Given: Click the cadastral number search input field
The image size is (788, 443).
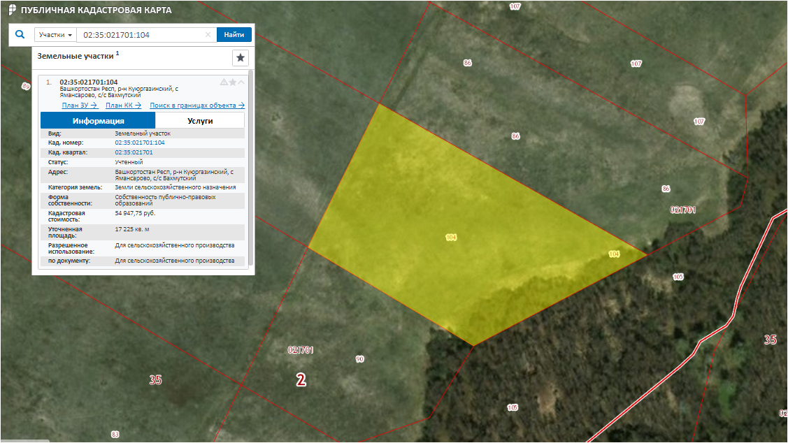Looking at the screenshot, I should [x=140, y=35].
